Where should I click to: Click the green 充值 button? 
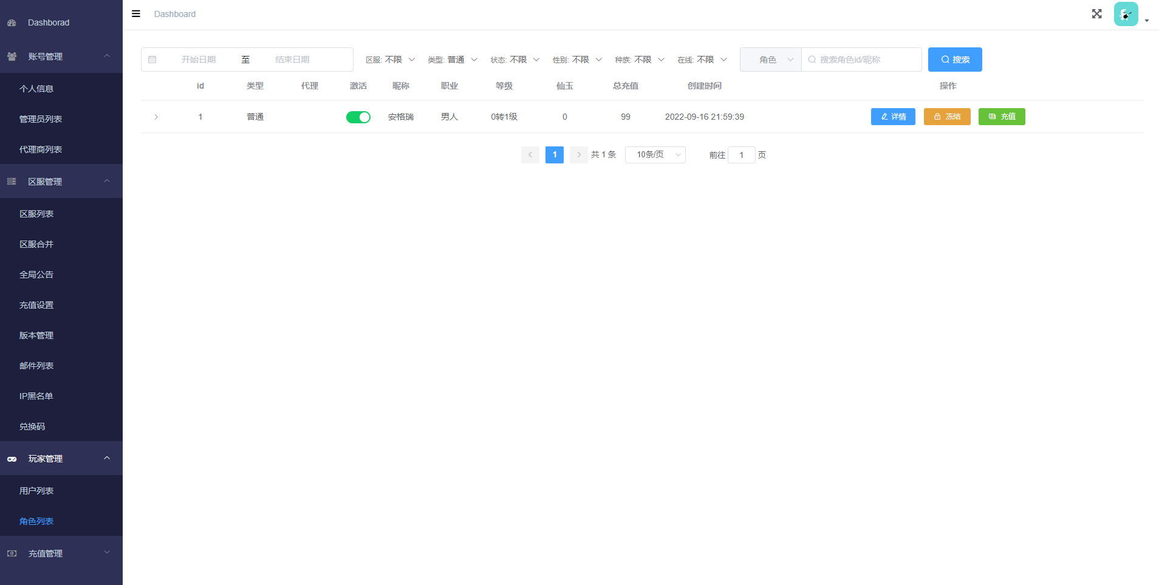pos(1001,117)
